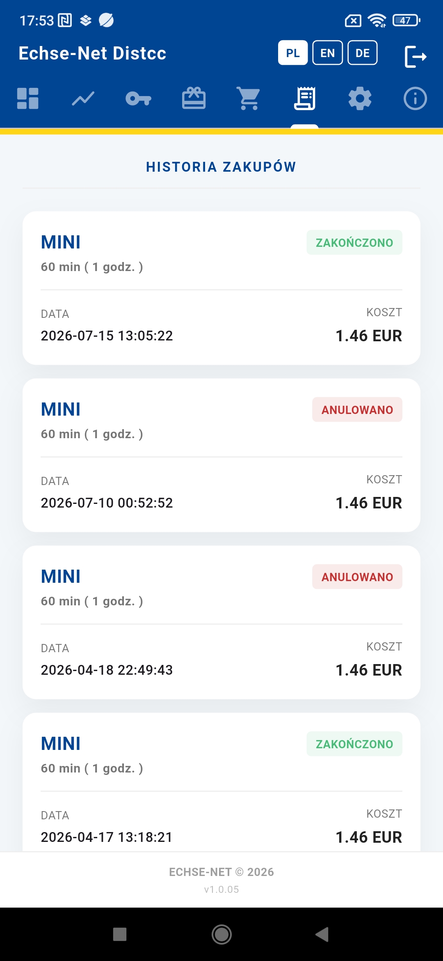This screenshot has width=443, height=961.
Task: Open the dashboard grid icon
Action: coord(28,99)
